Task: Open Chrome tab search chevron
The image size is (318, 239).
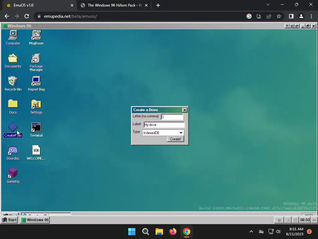Action: [x=268, y=4]
